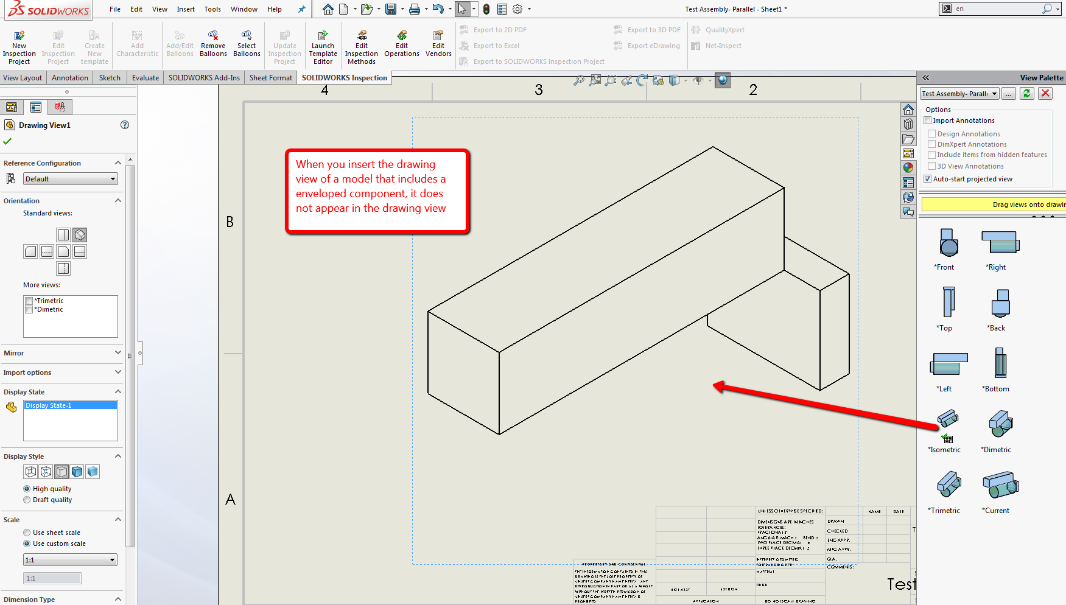Image resolution: width=1066 pixels, height=605 pixels.
Task: Collapse the Scale section
Action: [x=118, y=520]
